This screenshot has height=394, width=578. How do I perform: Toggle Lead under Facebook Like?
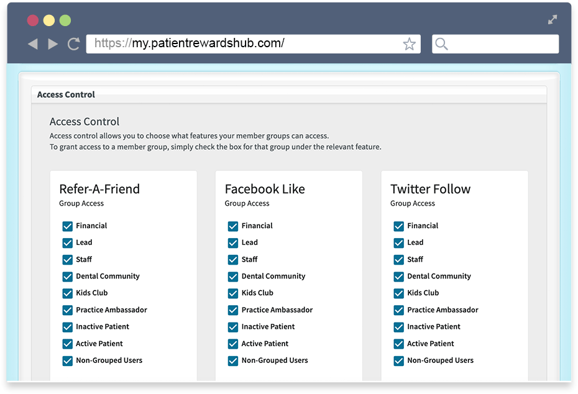233,243
